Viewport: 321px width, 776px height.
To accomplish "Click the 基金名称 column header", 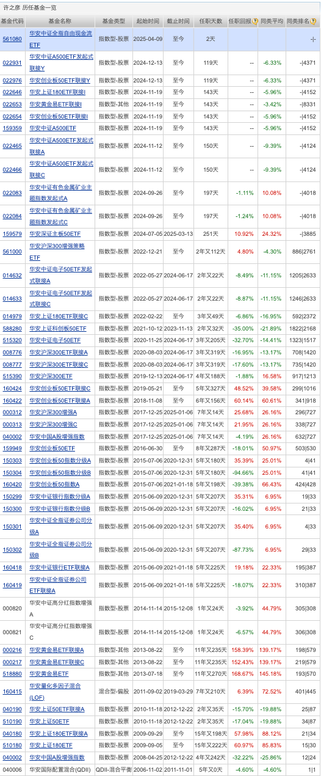I will tap(61, 21).
